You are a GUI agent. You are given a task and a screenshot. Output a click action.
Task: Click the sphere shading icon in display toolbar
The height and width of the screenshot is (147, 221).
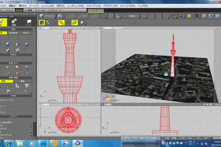[x=82, y=22]
